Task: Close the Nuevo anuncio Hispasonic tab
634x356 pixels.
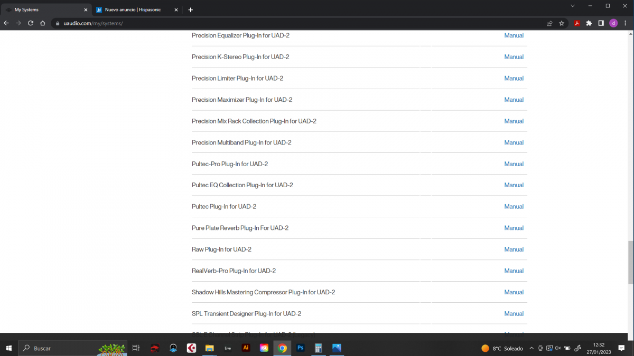Action: click(176, 9)
